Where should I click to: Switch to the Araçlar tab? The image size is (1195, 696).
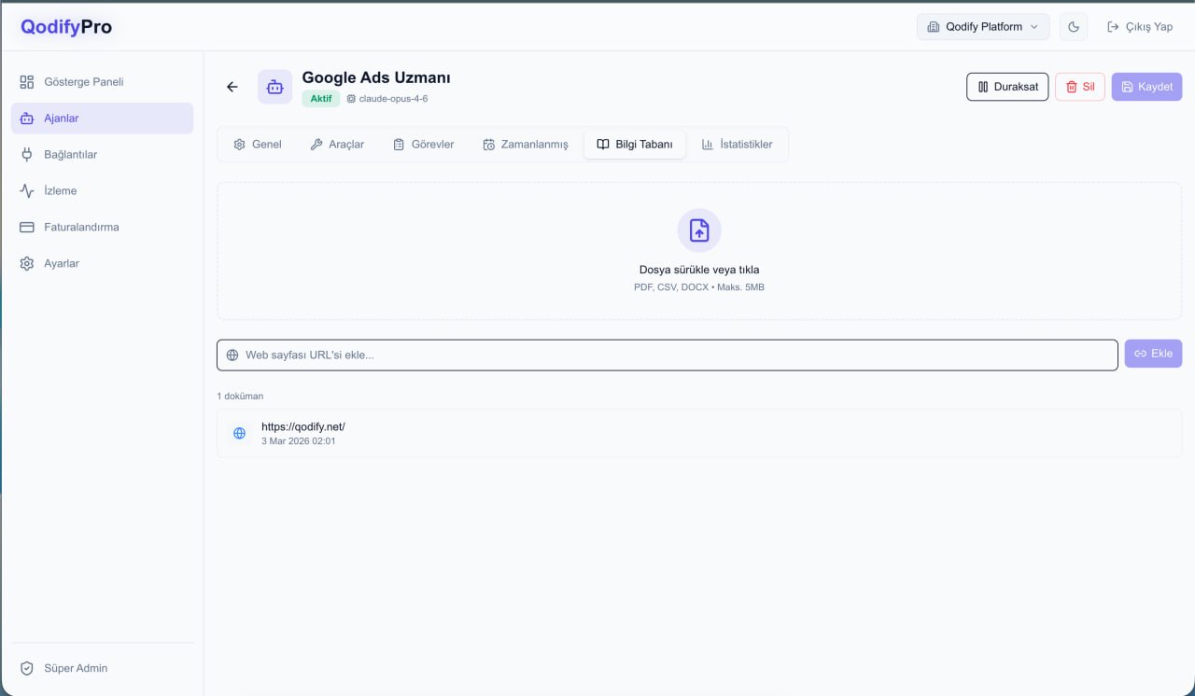[337, 145]
